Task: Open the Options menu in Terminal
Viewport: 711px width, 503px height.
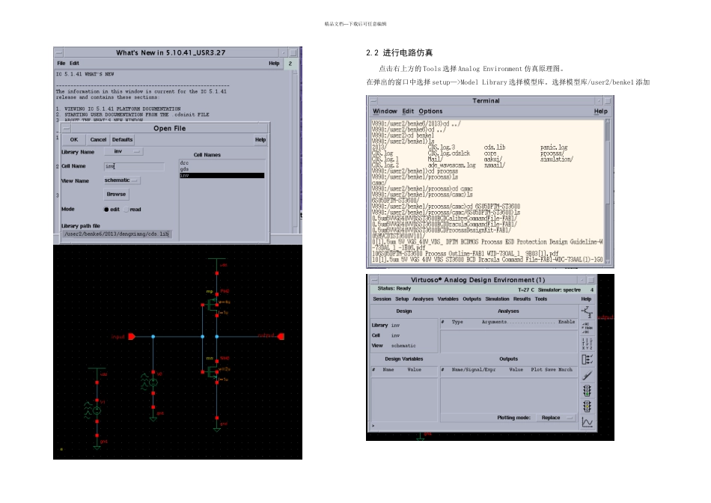Action: click(x=430, y=112)
